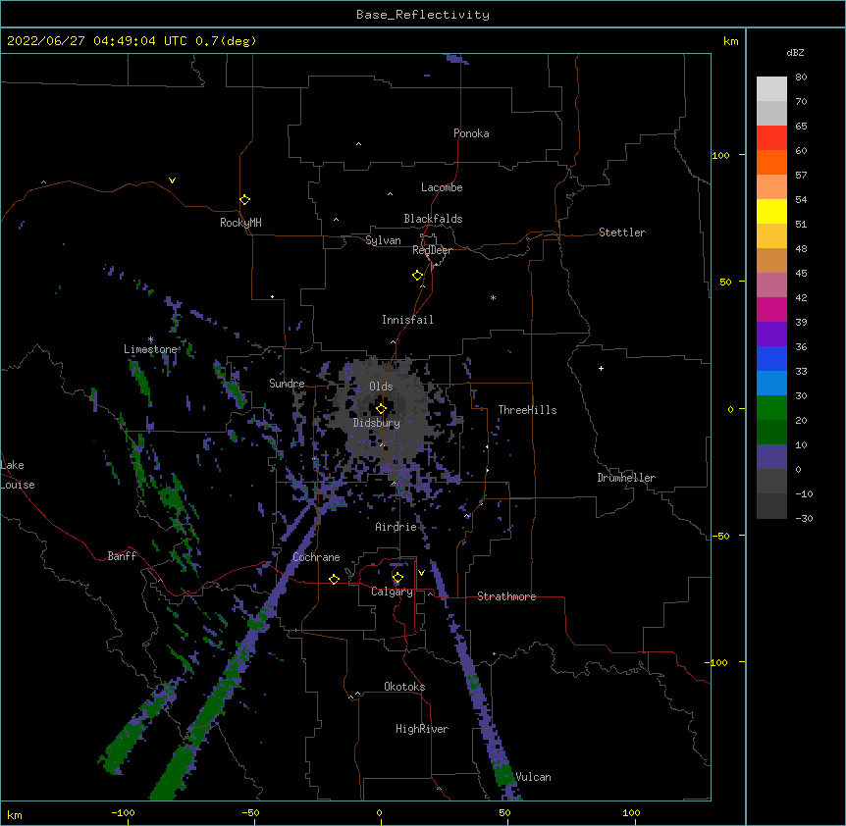Click the Airdrie city label
This screenshot has height=826, width=846.
[x=397, y=527]
